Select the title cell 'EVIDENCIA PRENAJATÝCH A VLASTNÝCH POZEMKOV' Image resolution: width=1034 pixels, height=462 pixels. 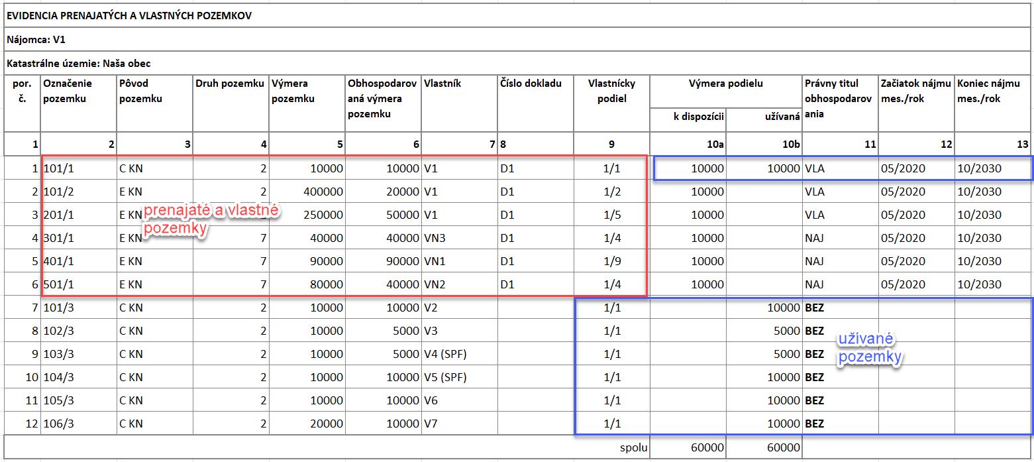[129, 15]
